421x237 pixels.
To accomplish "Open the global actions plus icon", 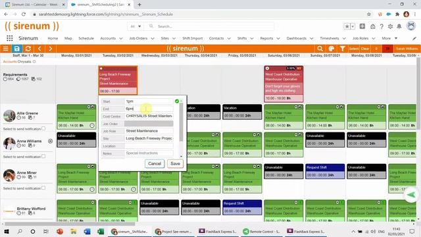I will (x=362, y=26).
